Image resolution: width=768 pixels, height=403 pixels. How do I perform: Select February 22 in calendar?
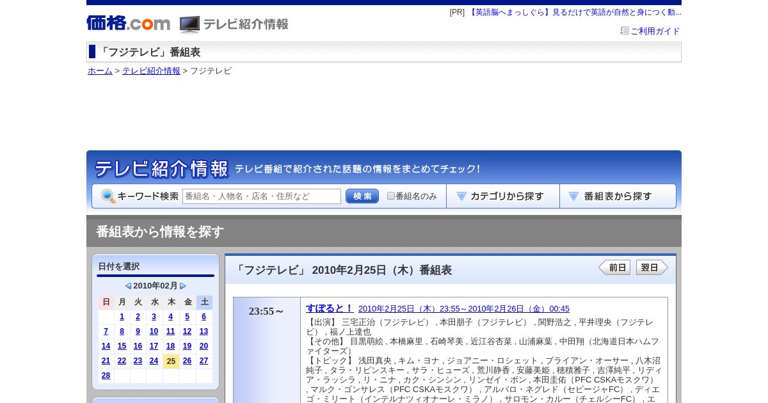click(122, 361)
